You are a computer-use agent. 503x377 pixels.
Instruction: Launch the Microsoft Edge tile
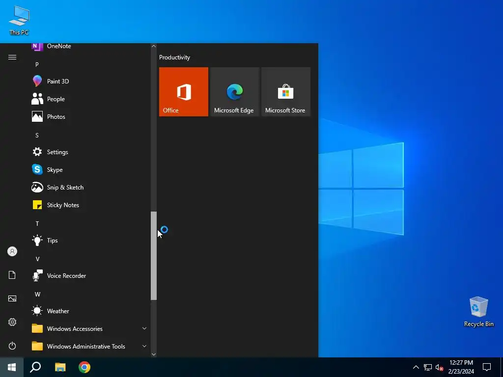click(x=234, y=92)
